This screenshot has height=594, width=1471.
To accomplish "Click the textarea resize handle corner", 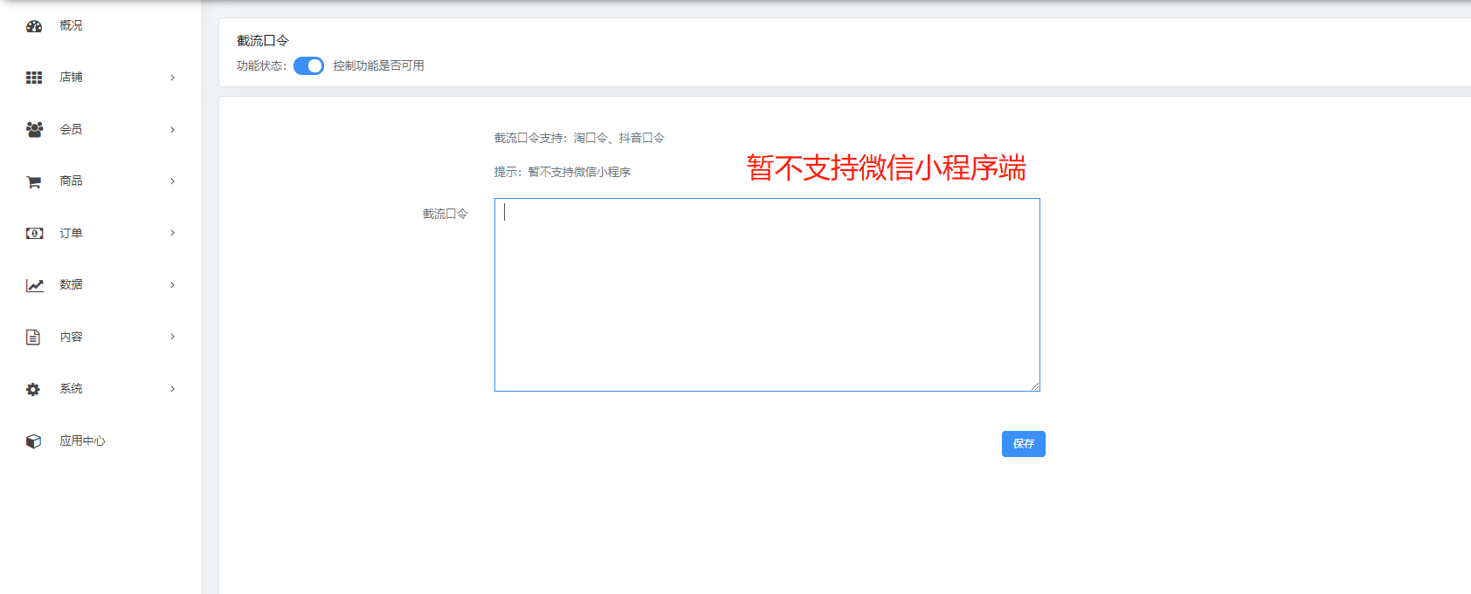I will click(x=1035, y=386).
